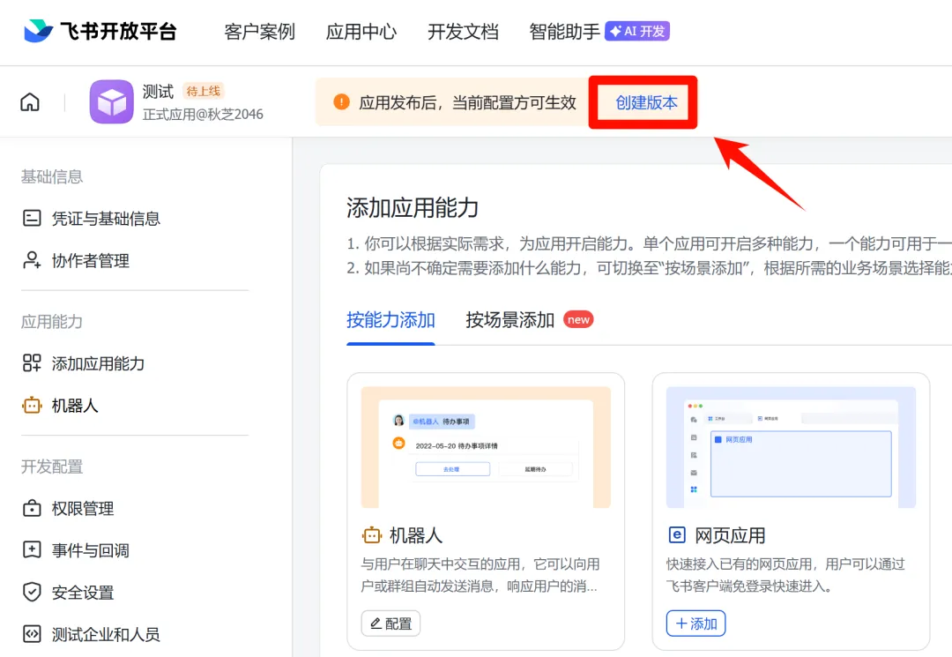Image resolution: width=952 pixels, height=657 pixels.
Task: Click the 安全设置 shield icon
Action: pos(32,592)
